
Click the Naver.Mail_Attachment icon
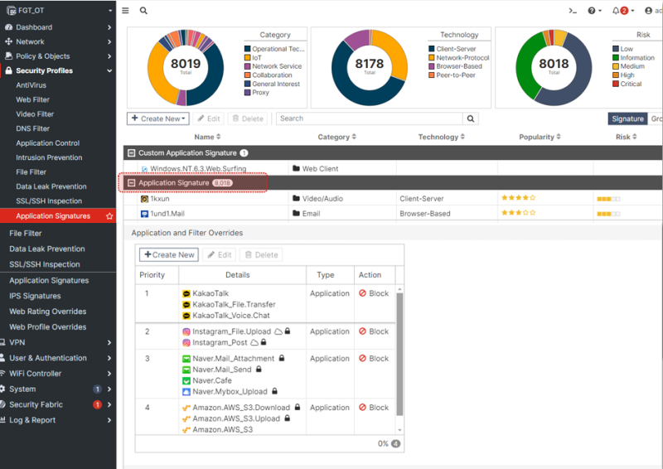(186, 359)
